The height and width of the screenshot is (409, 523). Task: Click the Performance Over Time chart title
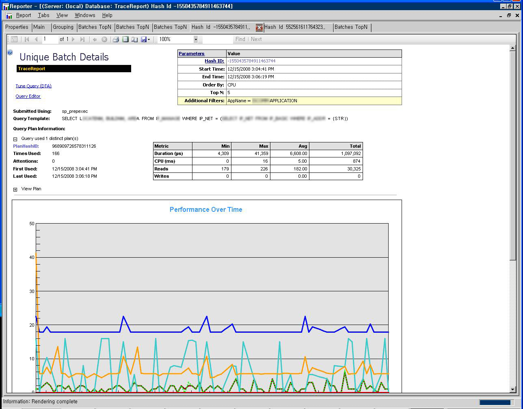tap(206, 210)
